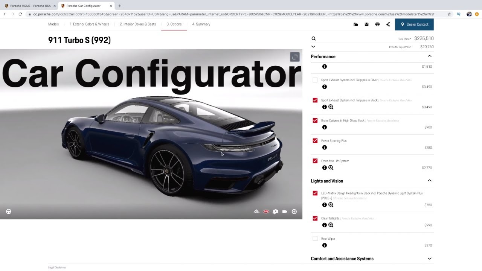This screenshot has height=271, width=482.
Task: Open Interior Colors & Seats step
Action: click(x=138, y=24)
